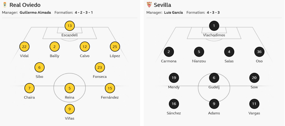Click manager name Luis García
The image size is (285, 126).
pyautogui.click(x=173, y=13)
